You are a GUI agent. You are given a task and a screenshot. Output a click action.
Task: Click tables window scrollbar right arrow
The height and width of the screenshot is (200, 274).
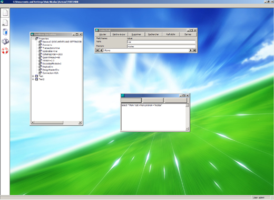click(80, 122)
